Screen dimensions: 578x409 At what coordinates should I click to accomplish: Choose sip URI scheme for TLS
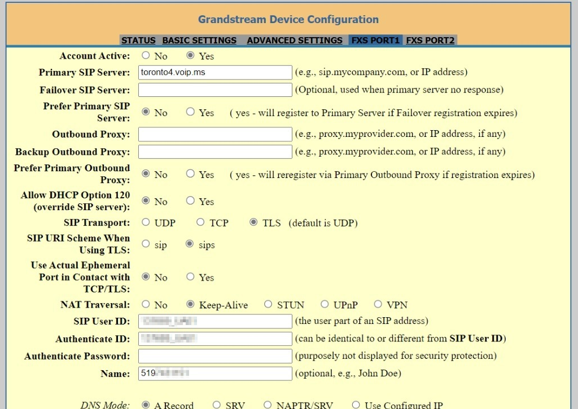pos(146,243)
